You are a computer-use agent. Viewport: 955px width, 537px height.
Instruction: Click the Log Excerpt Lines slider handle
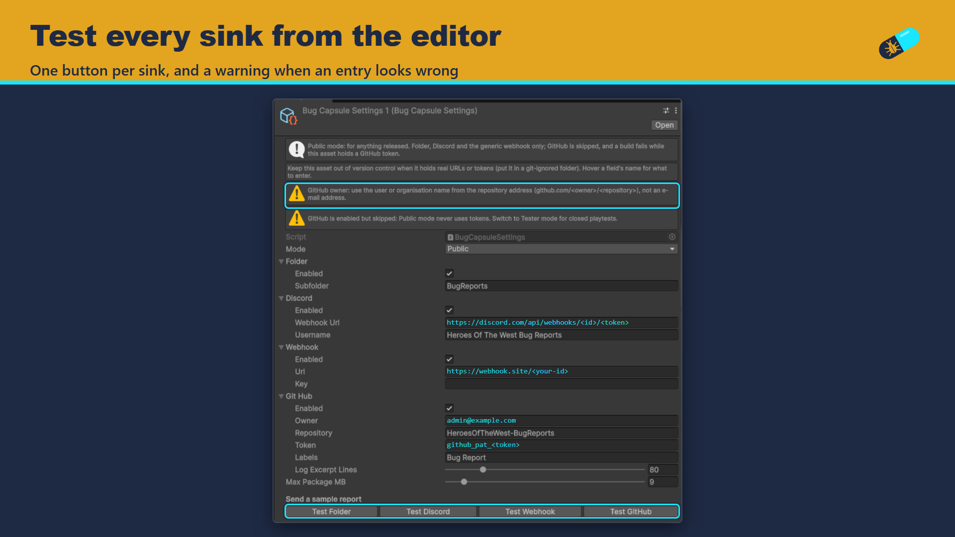pyautogui.click(x=482, y=469)
